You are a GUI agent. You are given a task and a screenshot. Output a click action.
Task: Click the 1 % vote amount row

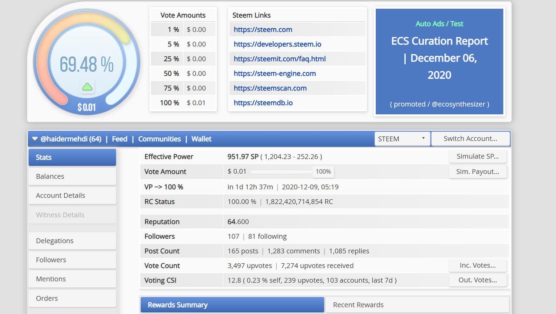tap(183, 29)
